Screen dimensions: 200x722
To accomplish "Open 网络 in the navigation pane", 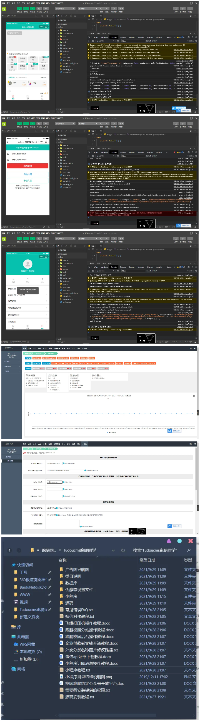I will (x=21, y=669).
